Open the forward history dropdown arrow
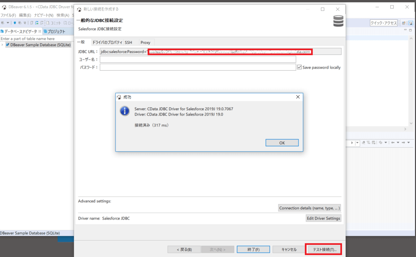This screenshot has height=257, width=416. 409,143
